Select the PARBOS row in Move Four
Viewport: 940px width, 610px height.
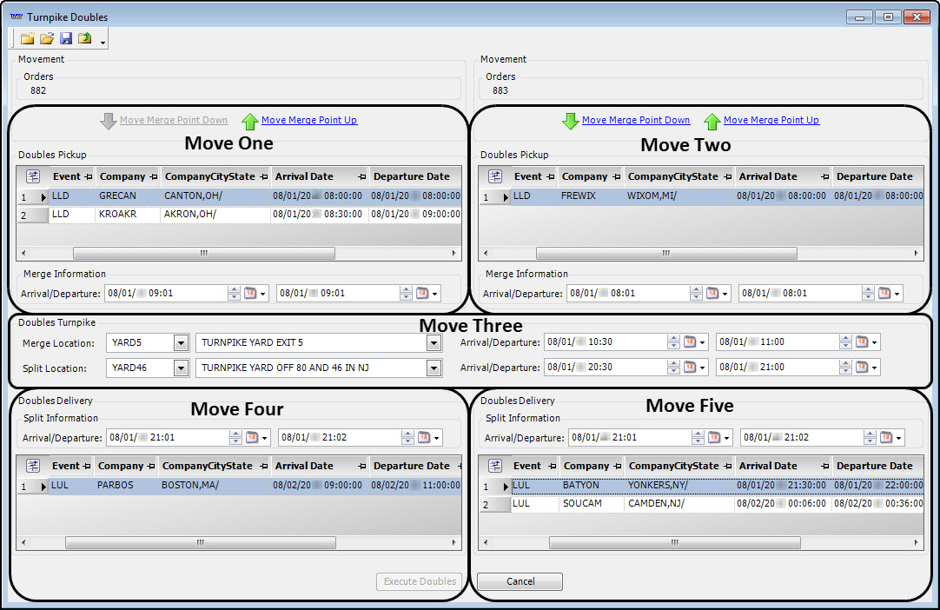tap(239, 485)
